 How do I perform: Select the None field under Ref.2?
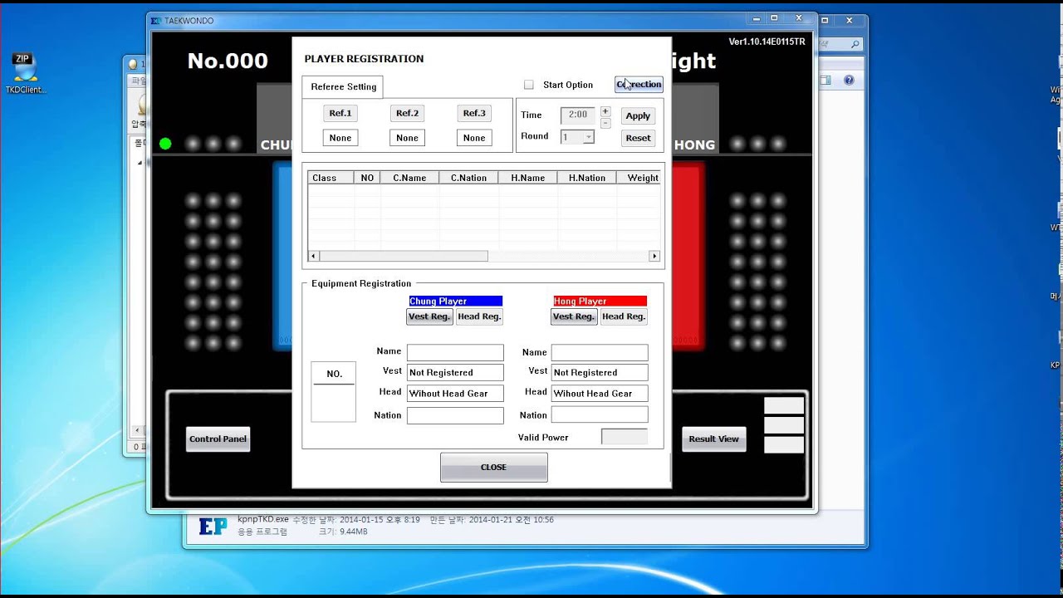coord(407,138)
